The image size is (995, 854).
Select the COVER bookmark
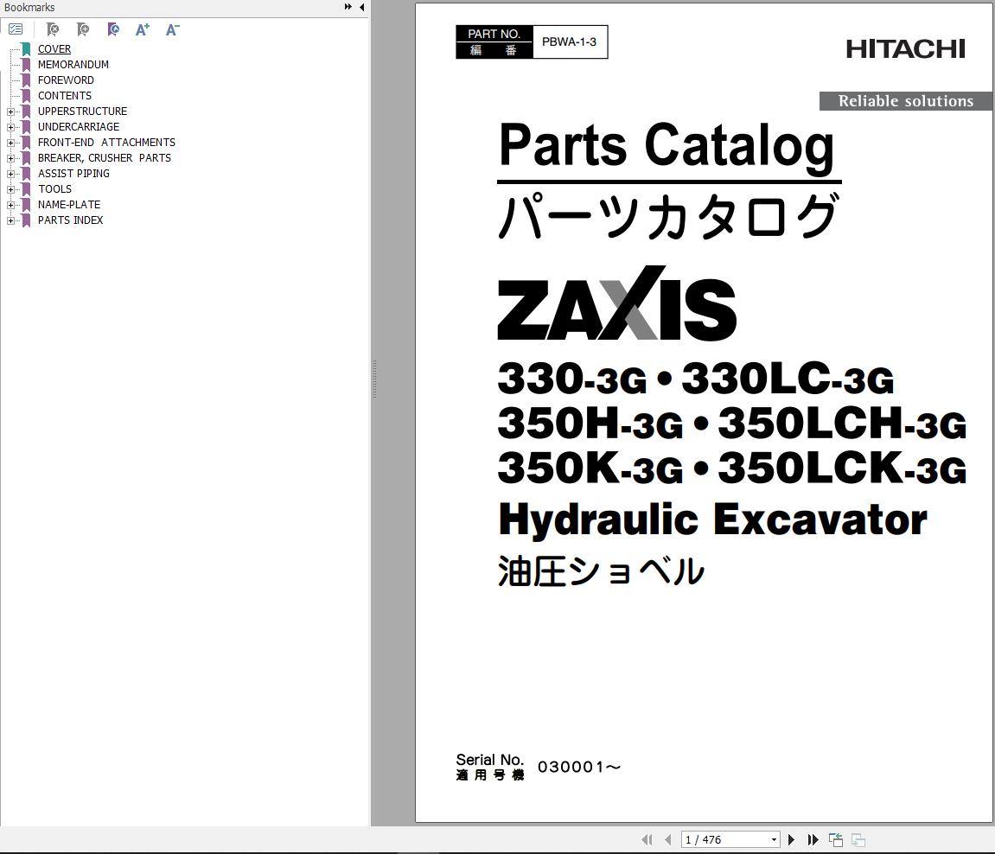click(x=54, y=49)
